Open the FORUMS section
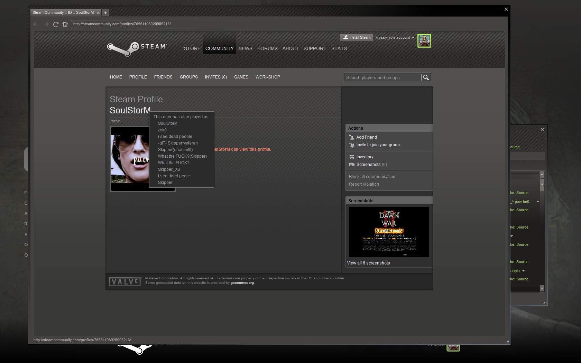This screenshot has width=581, height=363. 267,48
